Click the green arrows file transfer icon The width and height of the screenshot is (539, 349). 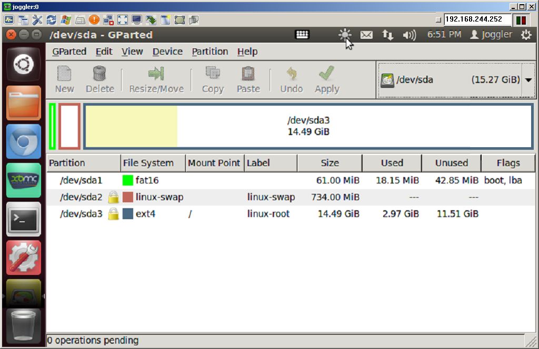151,20
